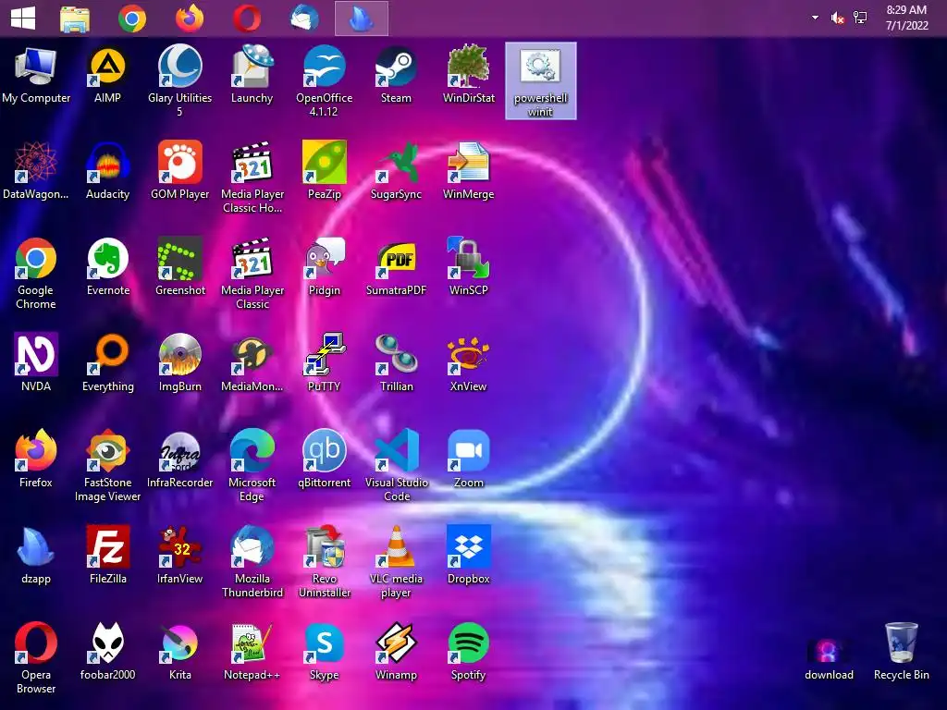947x710 pixels.
Task: Select the PuTTY shortcut
Action: pyautogui.click(x=325, y=362)
